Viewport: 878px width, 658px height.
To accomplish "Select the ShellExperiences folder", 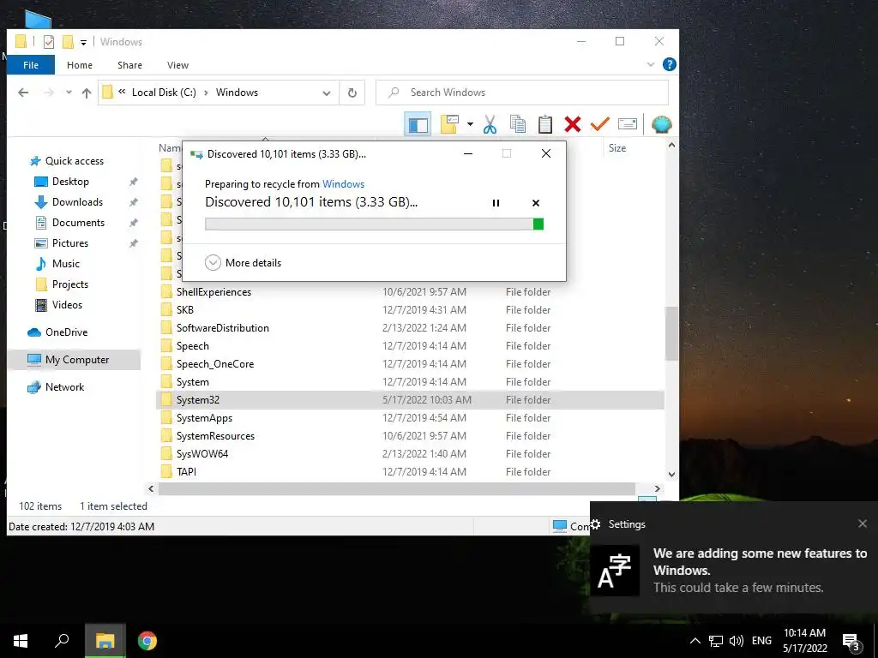I will click(213, 292).
